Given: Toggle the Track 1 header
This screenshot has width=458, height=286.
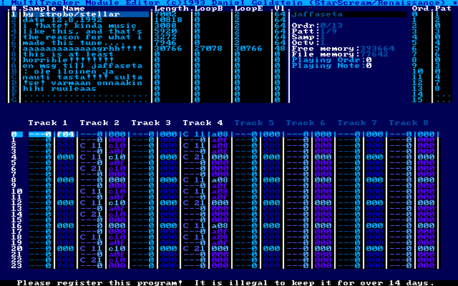Looking at the screenshot, I should click(x=48, y=123).
